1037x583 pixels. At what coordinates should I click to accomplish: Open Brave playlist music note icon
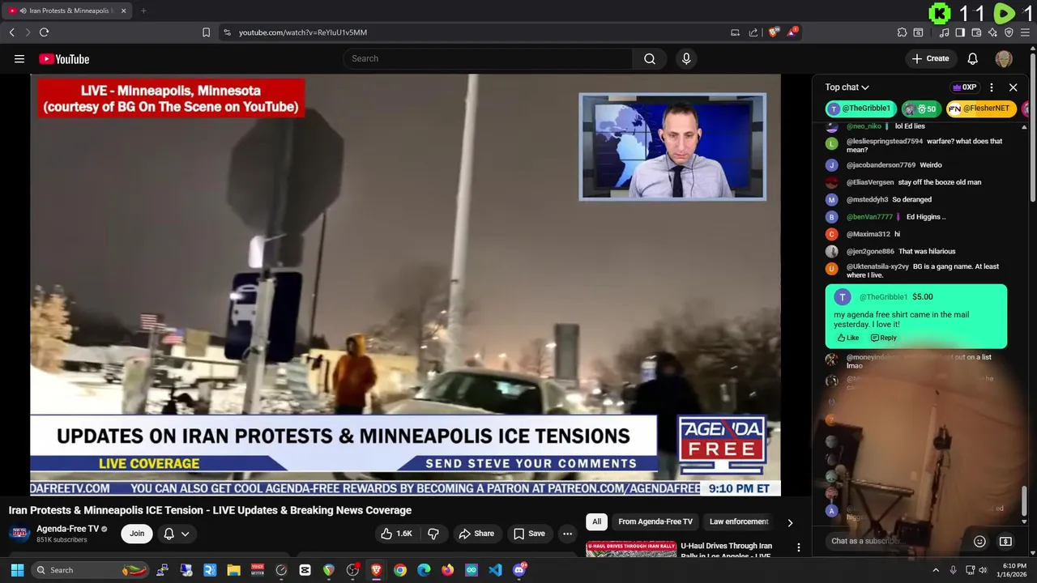pos(944,32)
